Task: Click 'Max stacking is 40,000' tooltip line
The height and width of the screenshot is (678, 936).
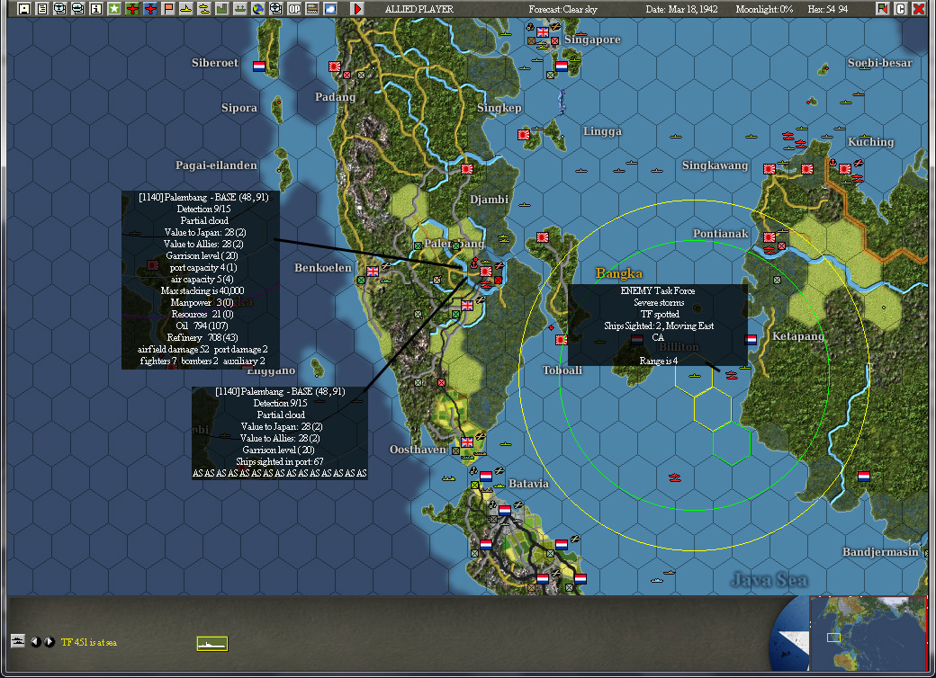Action: click(202, 291)
